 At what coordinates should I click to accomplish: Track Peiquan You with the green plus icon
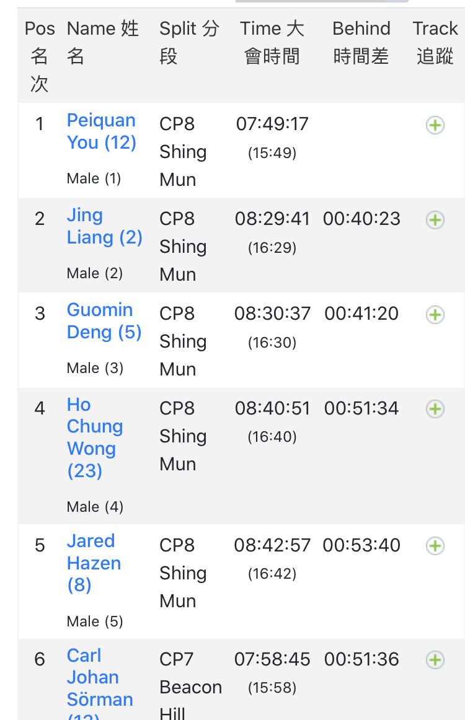click(435, 125)
